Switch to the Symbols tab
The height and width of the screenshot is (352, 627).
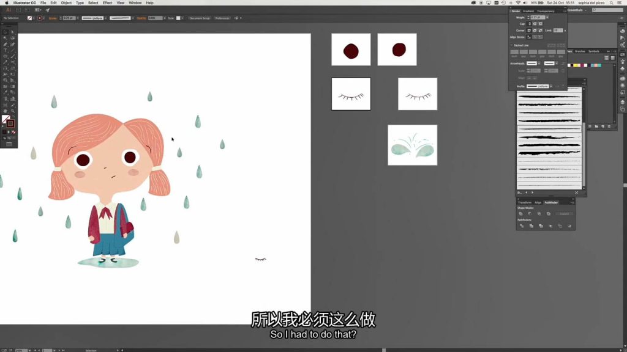(594, 51)
